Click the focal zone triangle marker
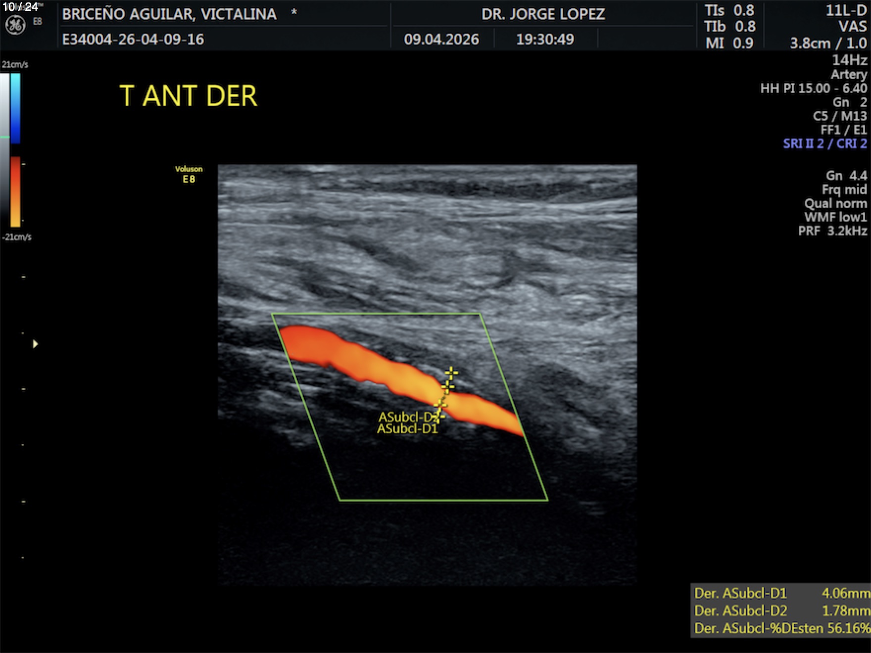The image size is (871, 653). pos(35,344)
